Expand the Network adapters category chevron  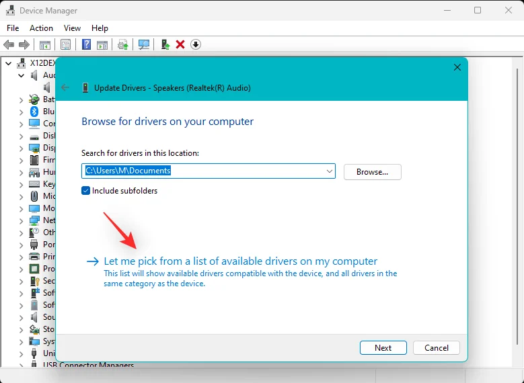coord(21,220)
